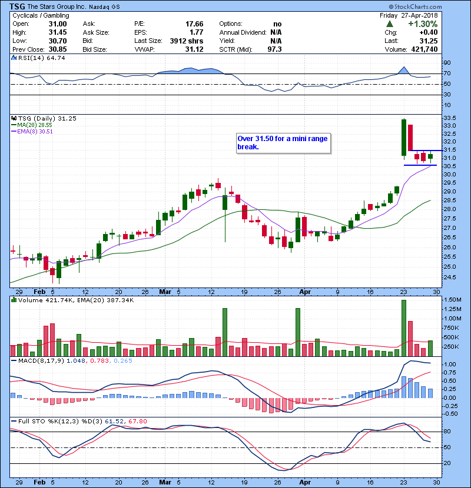The width and height of the screenshot is (471, 488).
Task: Click the Annual Dividend label
Action: point(243,32)
